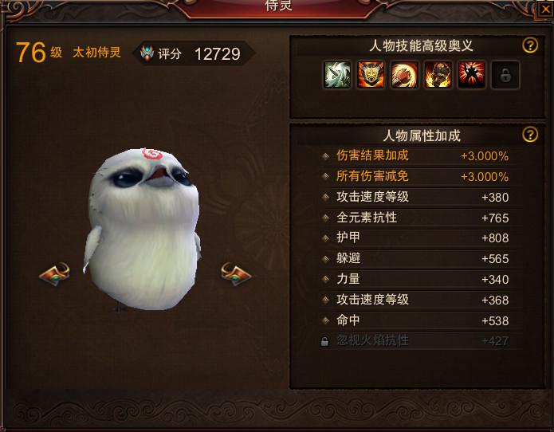554x432 pixels.
Task: Select the burning armored warrior skill icon
Action: coord(438,75)
